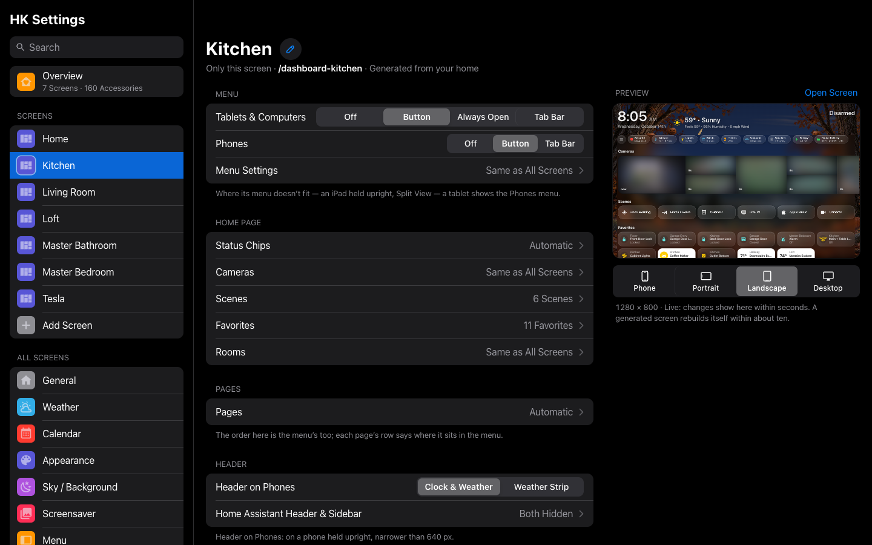Click the Calendar icon in sidebar
This screenshot has width=872, height=545.
click(26, 434)
